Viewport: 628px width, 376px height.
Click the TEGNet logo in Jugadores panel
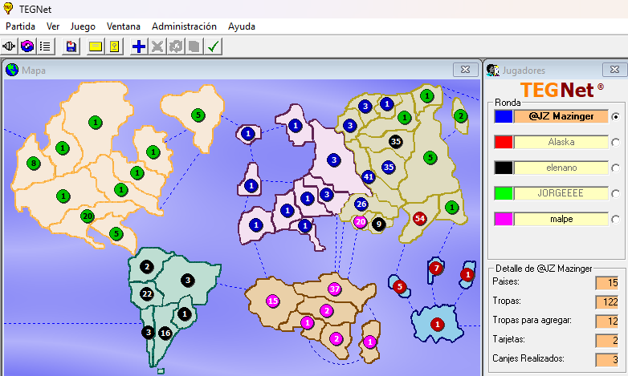point(561,90)
